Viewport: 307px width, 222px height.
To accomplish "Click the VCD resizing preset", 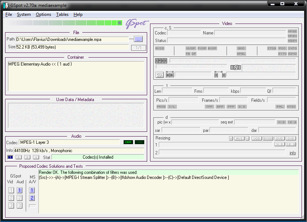I will pos(257,138).
